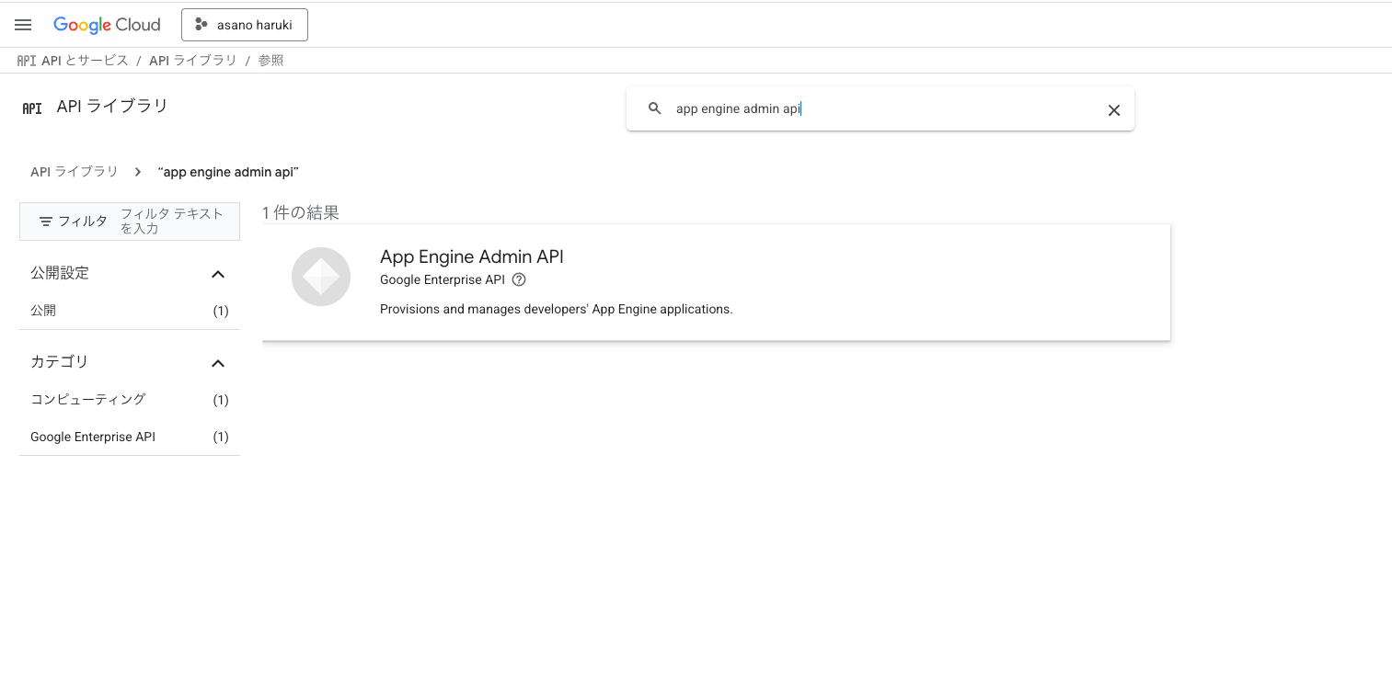Viewport: 1392px width, 682px height.
Task: Click help icon beside Google Enterprise API
Action: [519, 279]
